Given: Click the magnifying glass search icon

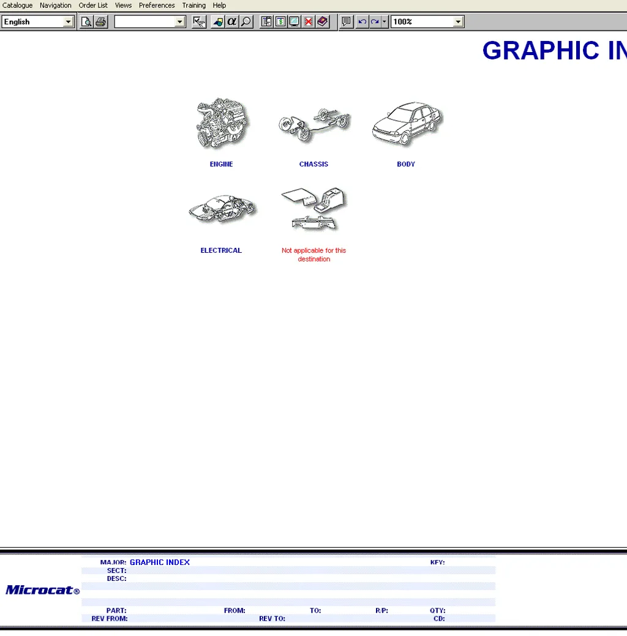Looking at the screenshot, I should point(246,22).
